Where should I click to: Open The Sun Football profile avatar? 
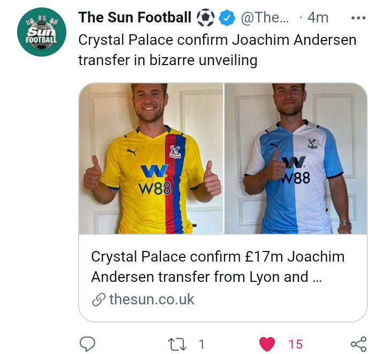point(42,32)
